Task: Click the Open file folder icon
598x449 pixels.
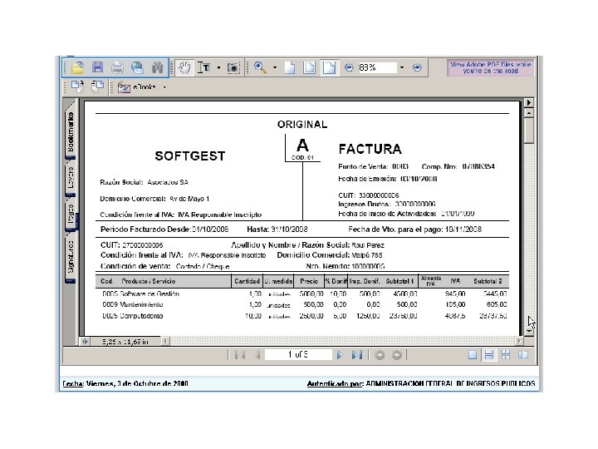Action: [77, 67]
